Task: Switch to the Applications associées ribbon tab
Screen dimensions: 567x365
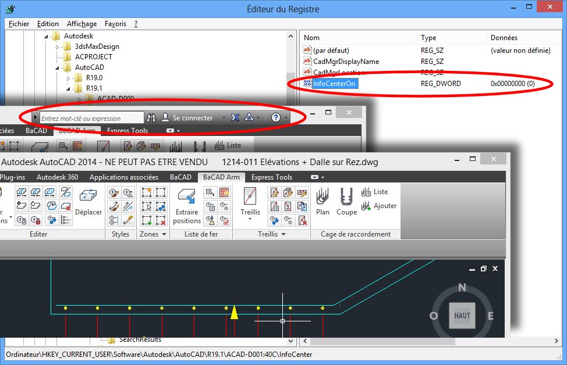Action: point(124,177)
